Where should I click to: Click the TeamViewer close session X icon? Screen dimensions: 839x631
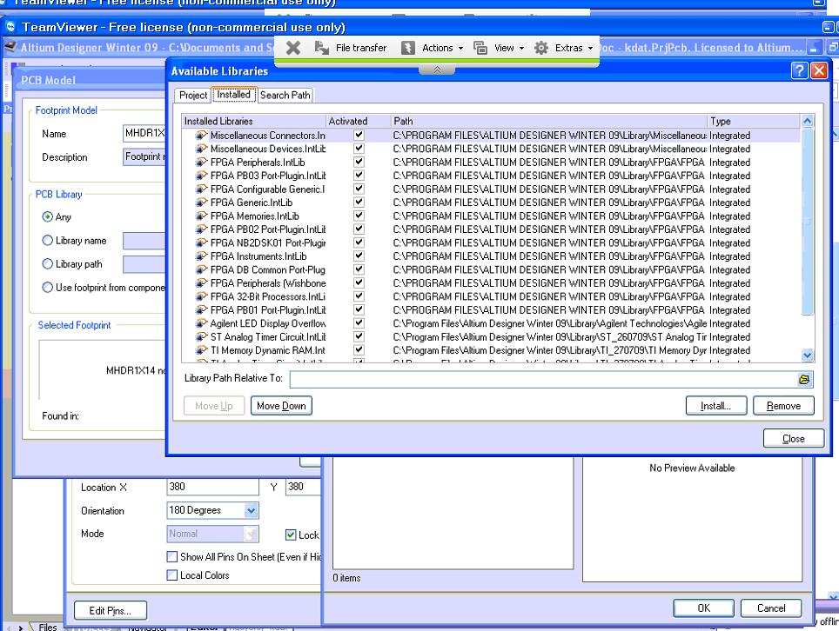coord(293,48)
